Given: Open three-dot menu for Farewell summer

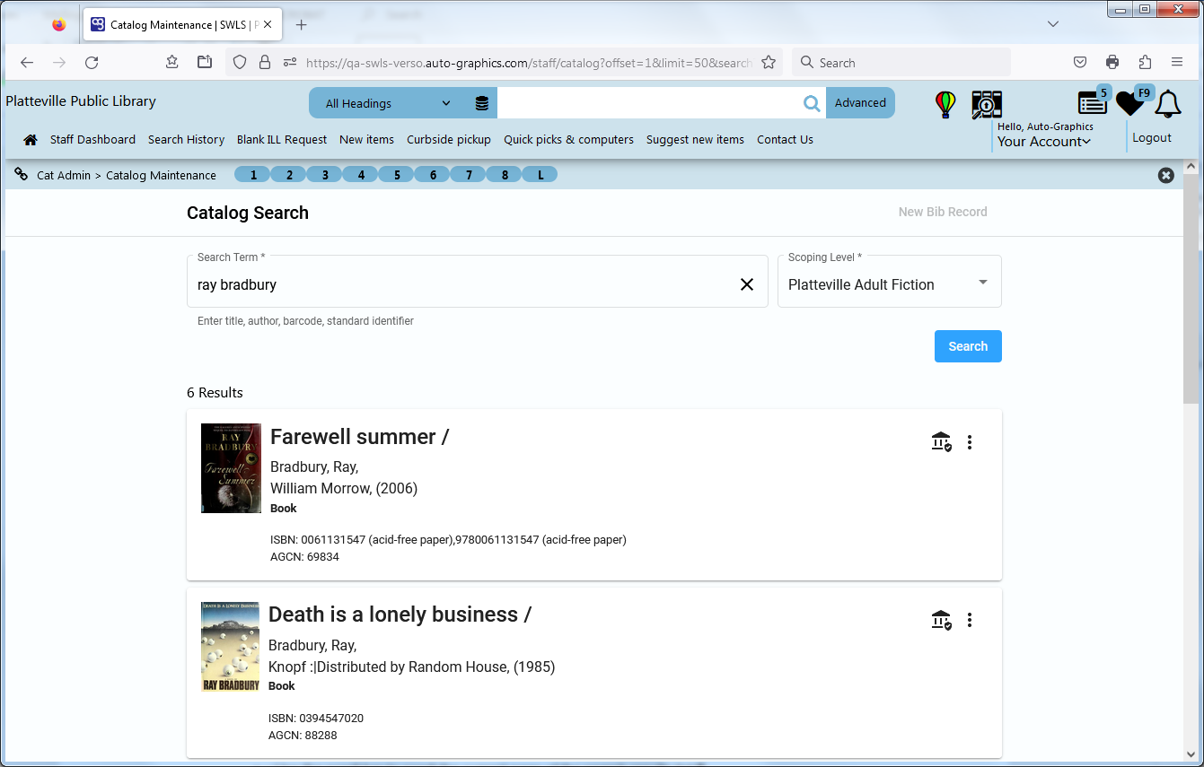Looking at the screenshot, I should [970, 442].
